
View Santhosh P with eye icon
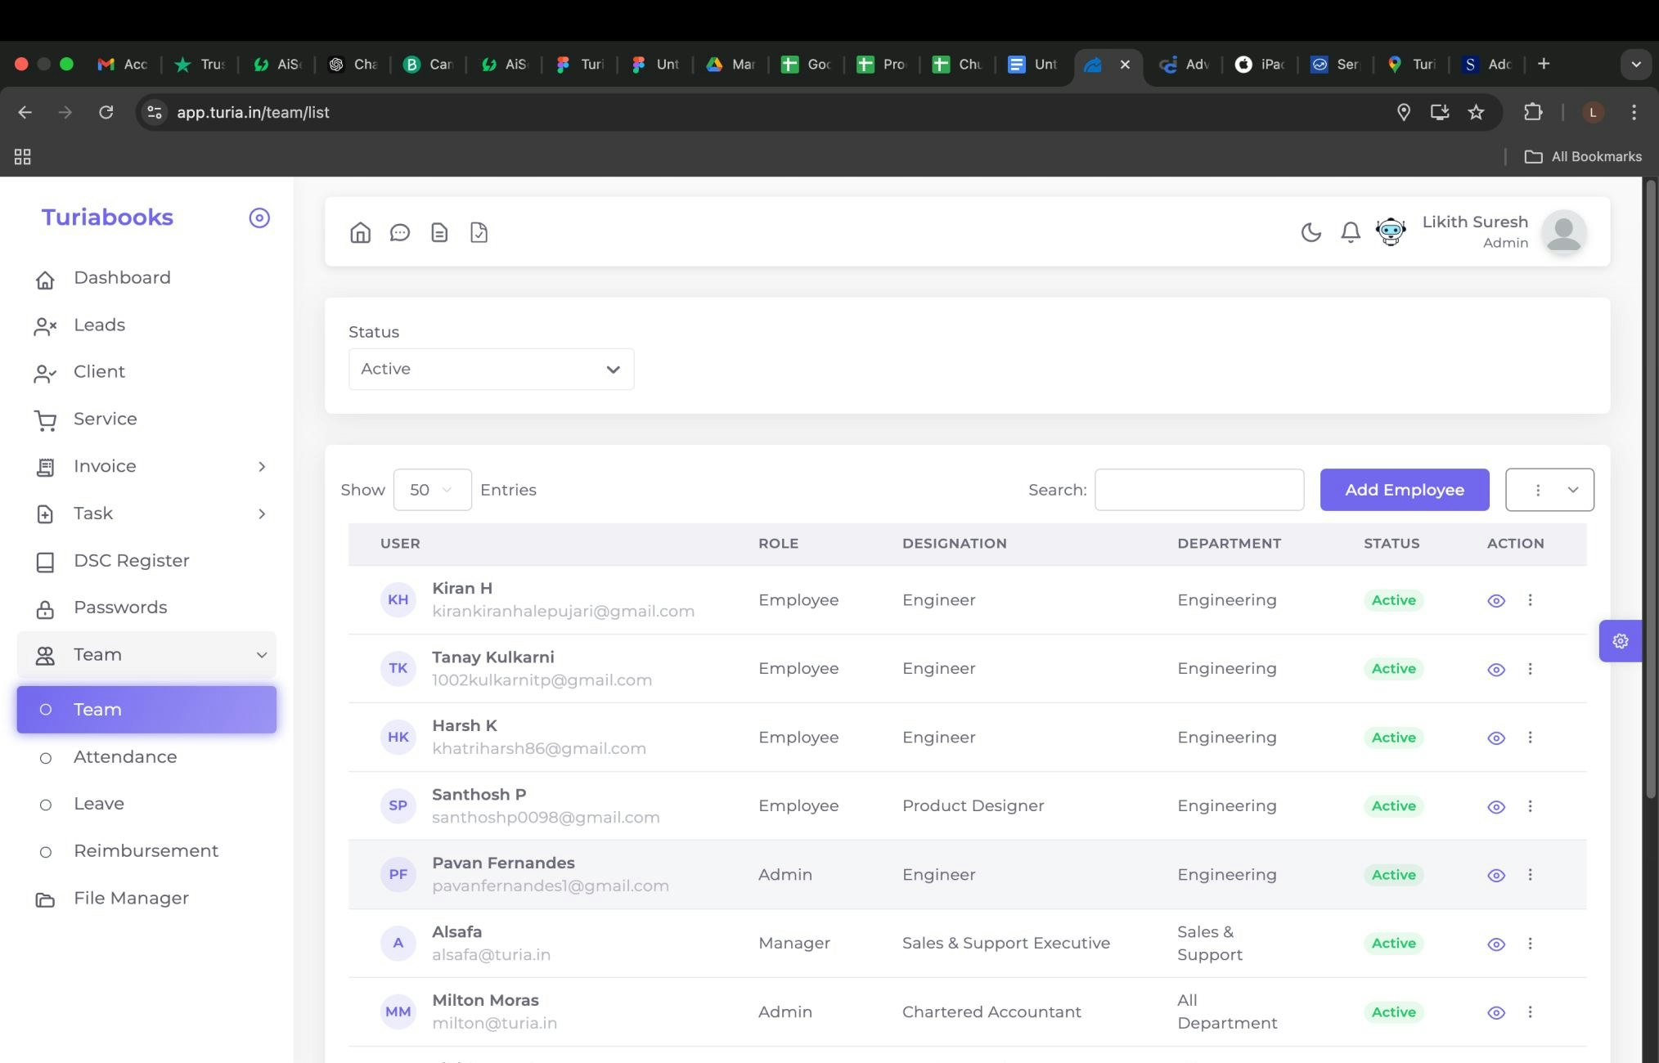click(1495, 807)
